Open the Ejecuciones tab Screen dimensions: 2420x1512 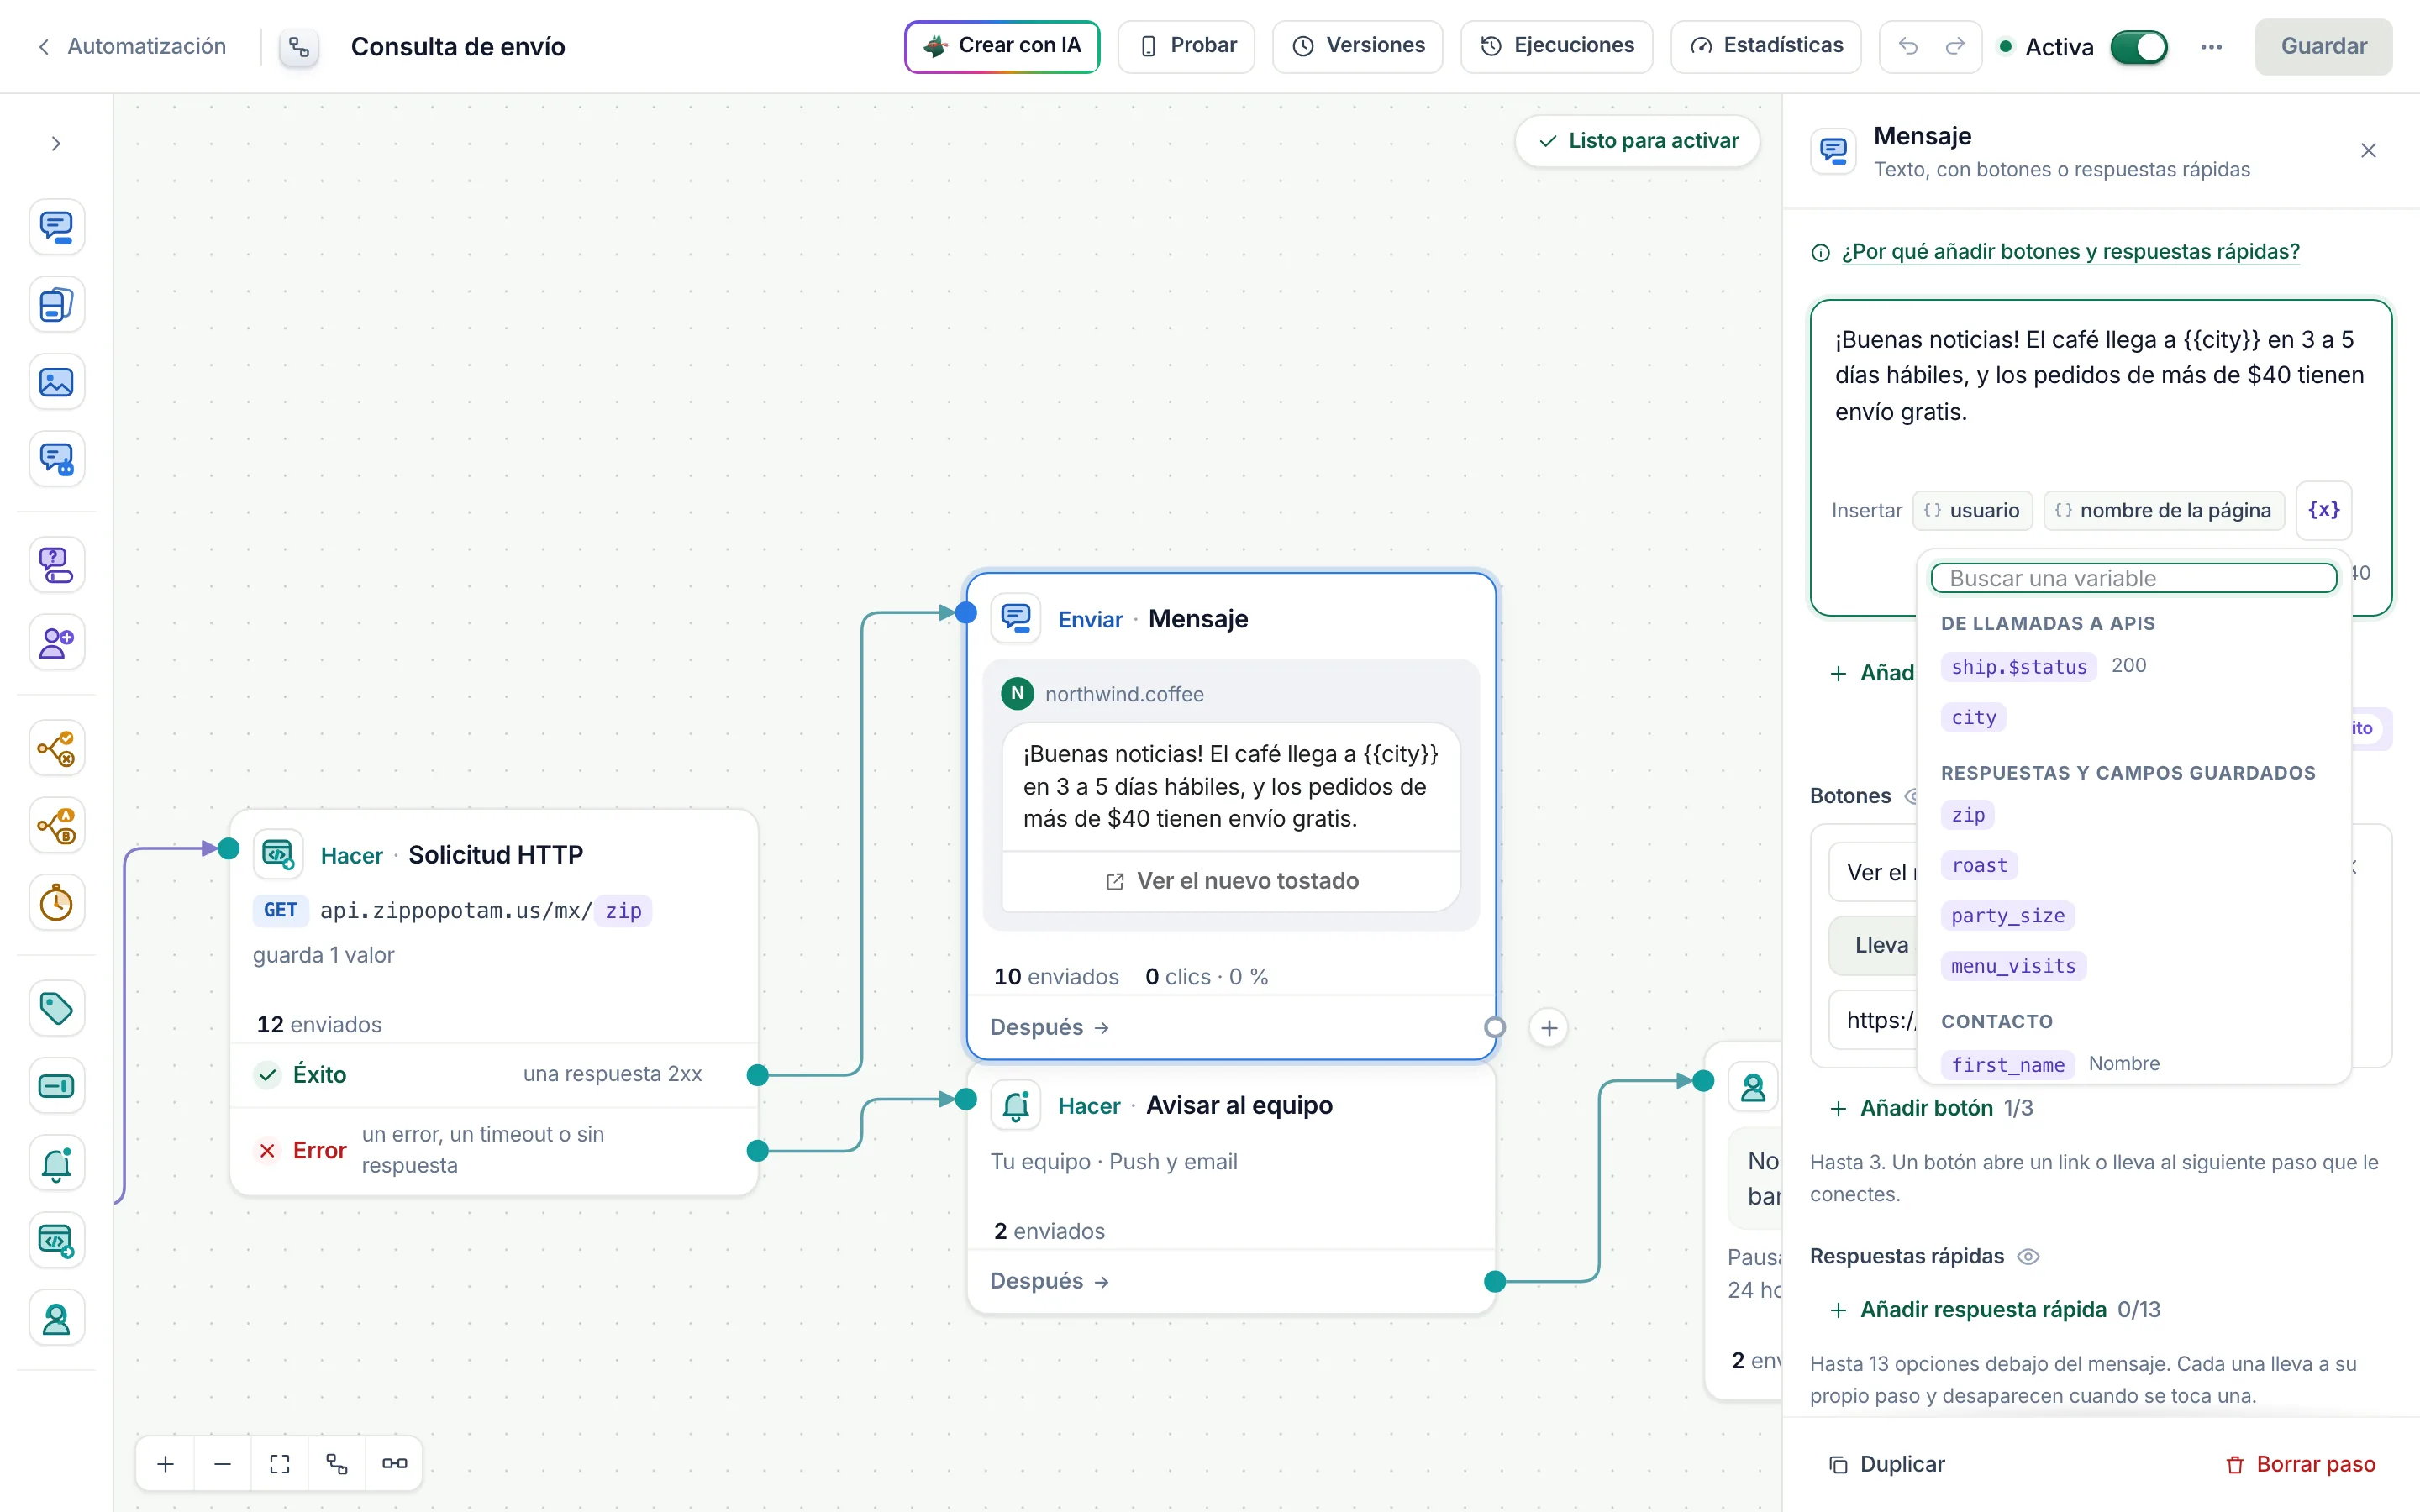tap(1556, 46)
